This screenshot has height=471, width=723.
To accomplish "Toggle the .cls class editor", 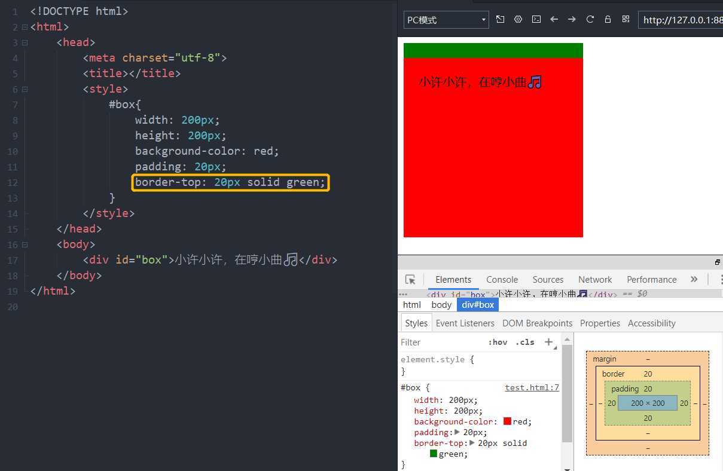I will click(524, 342).
